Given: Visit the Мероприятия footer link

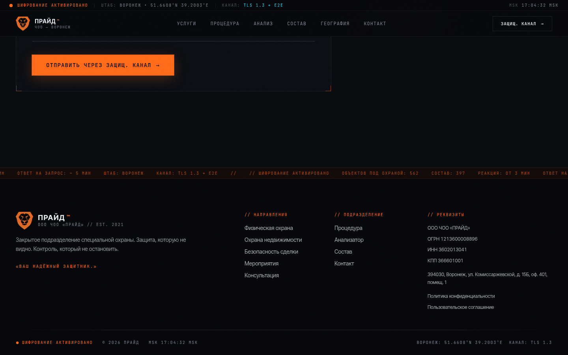Looking at the screenshot, I should click(262, 263).
